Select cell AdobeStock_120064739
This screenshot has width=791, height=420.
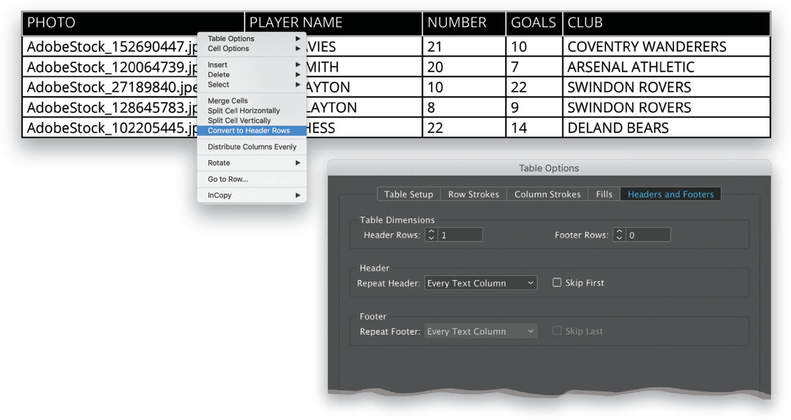coord(110,67)
